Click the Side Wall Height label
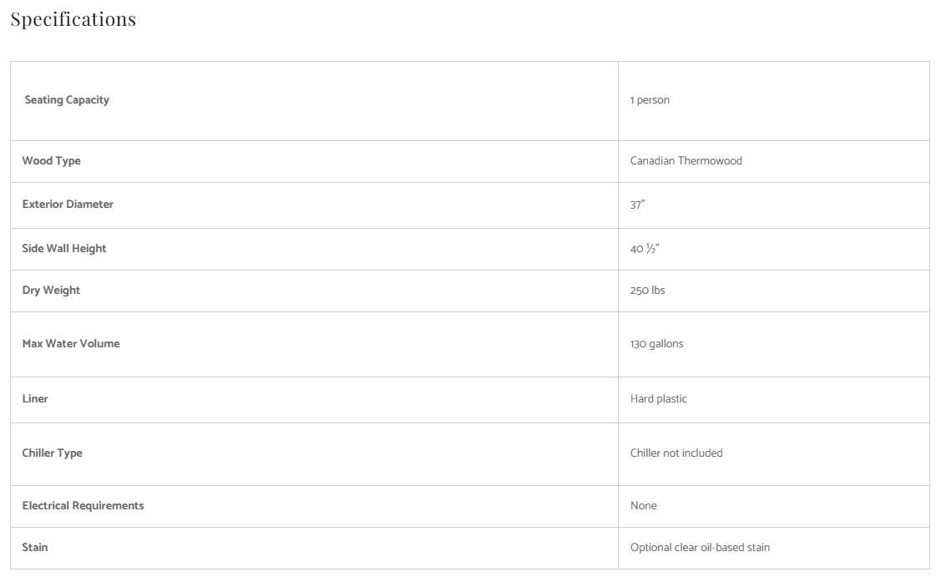941x587 pixels. tap(64, 249)
